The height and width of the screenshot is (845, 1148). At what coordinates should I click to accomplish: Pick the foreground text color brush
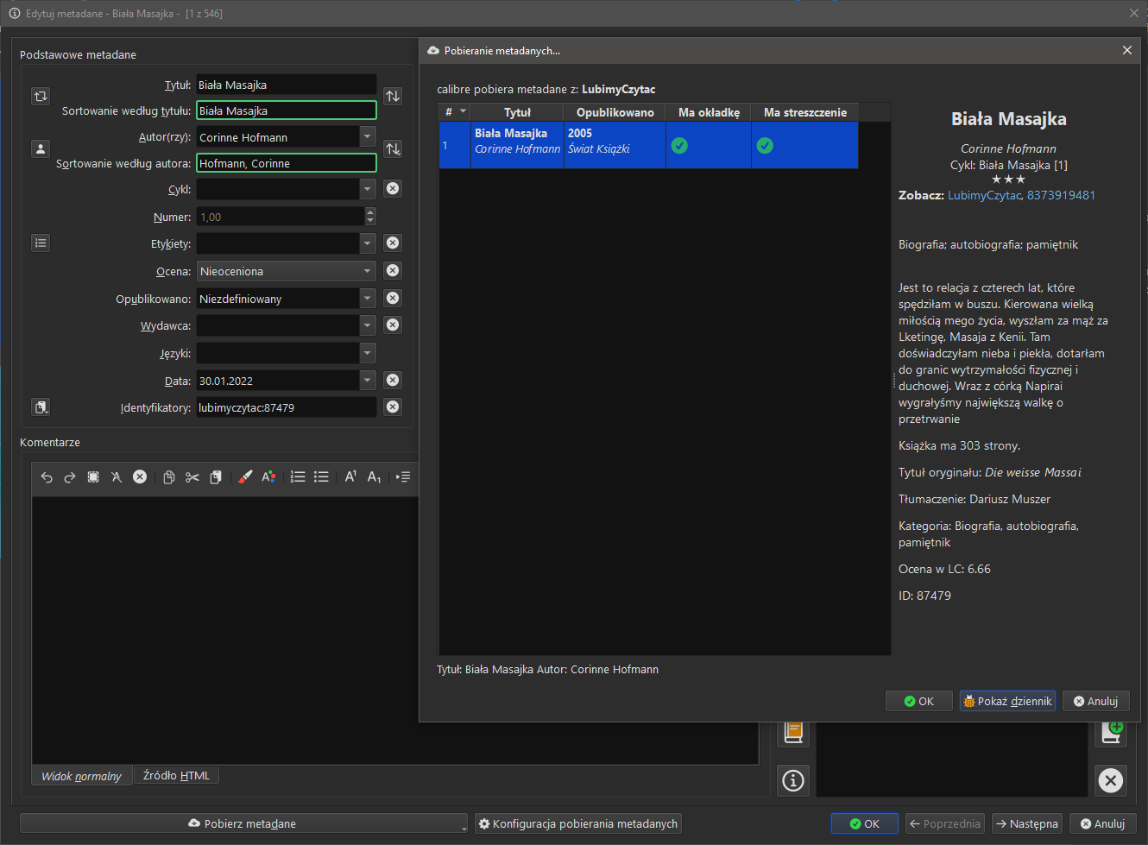pyautogui.click(x=245, y=477)
